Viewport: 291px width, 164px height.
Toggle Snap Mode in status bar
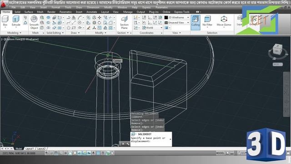pyautogui.click(x=51, y=153)
